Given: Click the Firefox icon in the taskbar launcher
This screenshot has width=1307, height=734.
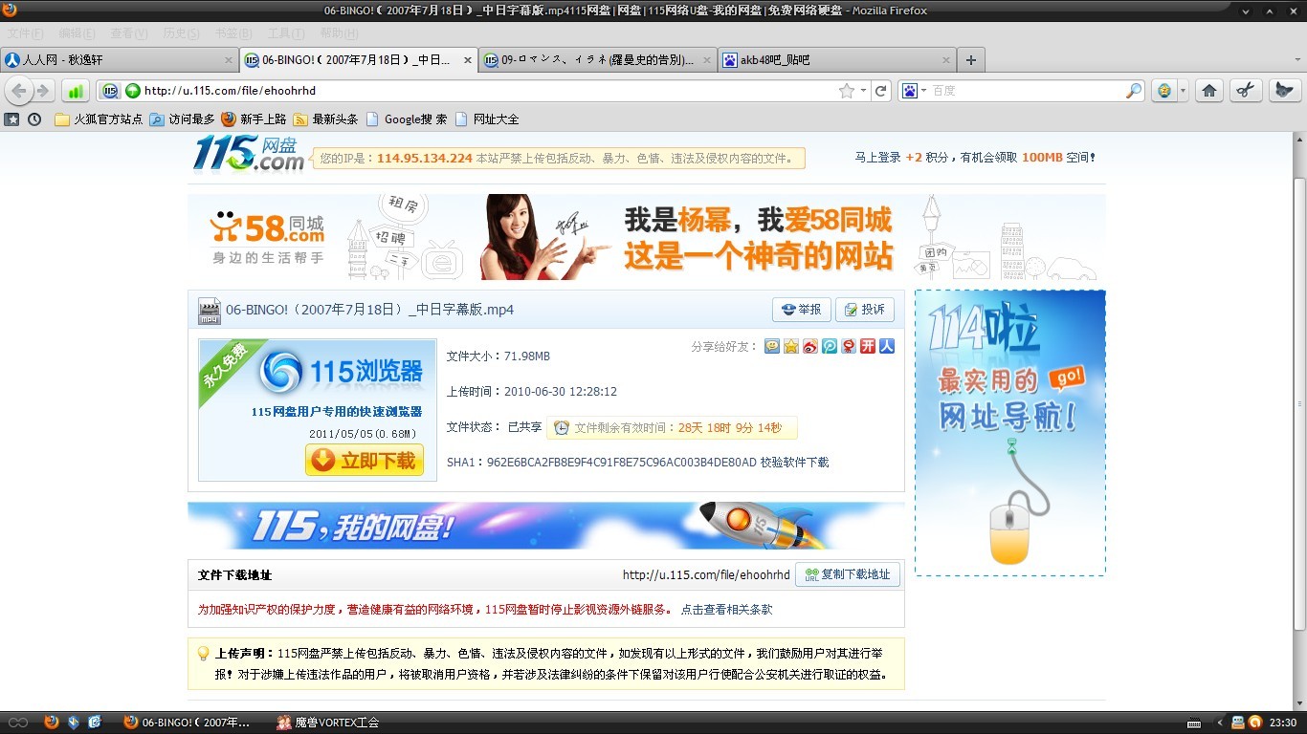Looking at the screenshot, I should (x=52, y=723).
